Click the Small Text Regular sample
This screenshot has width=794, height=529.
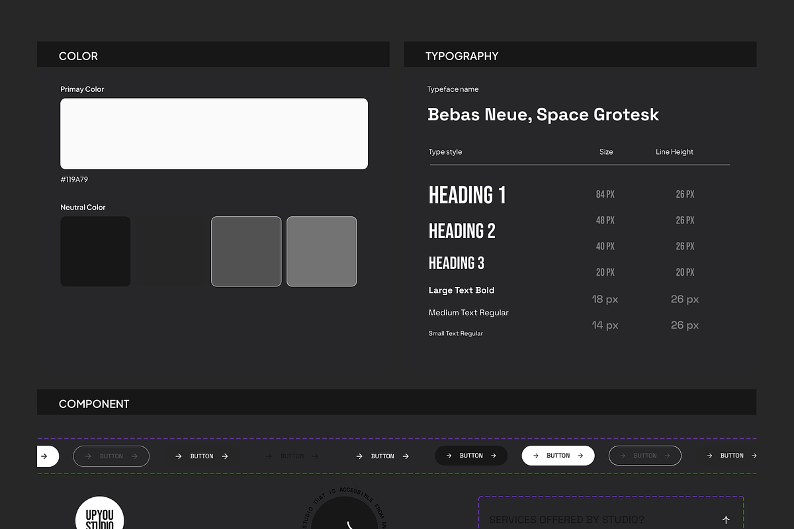pos(456,334)
